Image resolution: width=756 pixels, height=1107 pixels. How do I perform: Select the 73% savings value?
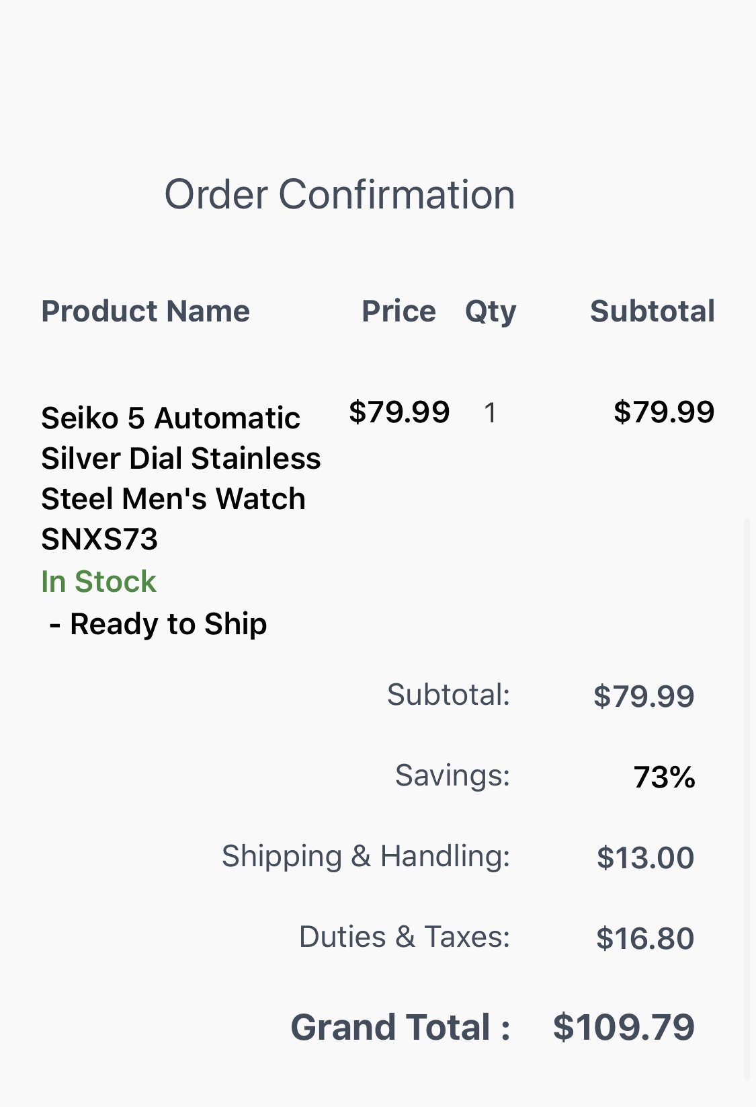point(664,777)
